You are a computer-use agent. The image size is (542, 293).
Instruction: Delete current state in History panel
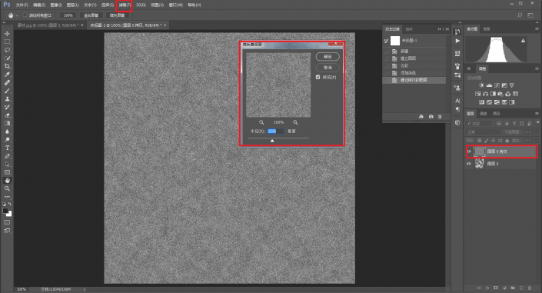click(440, 117)
